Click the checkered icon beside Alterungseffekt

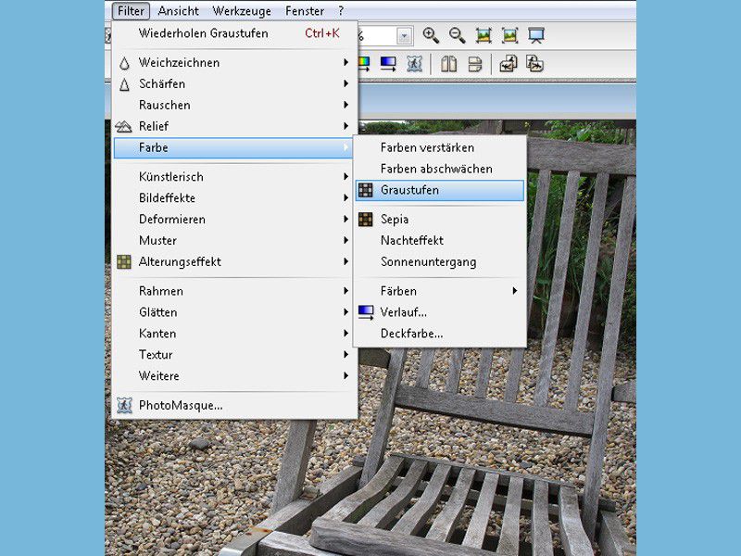tap(124, 261)
